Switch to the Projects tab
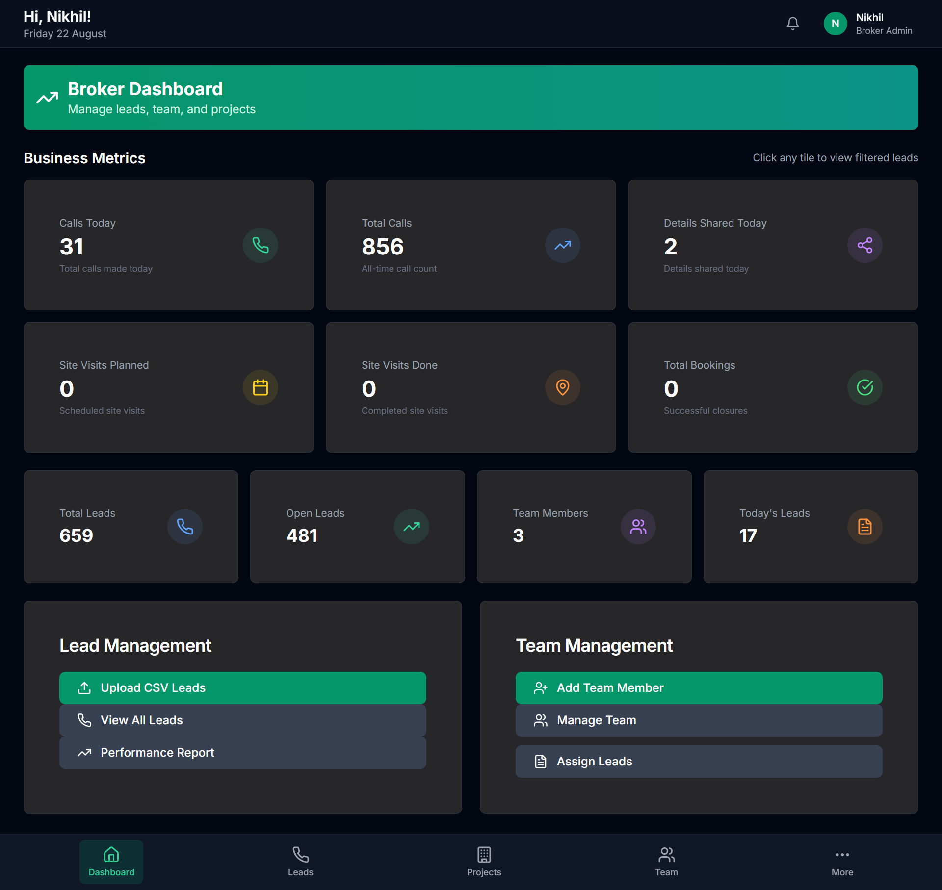Image resolution: width=942 pixels, height=890 pixels. [484, 862]
